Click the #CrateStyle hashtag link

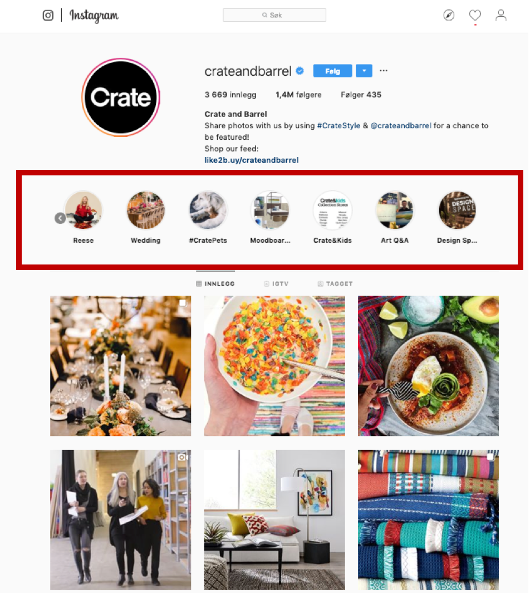pos(338,125)
